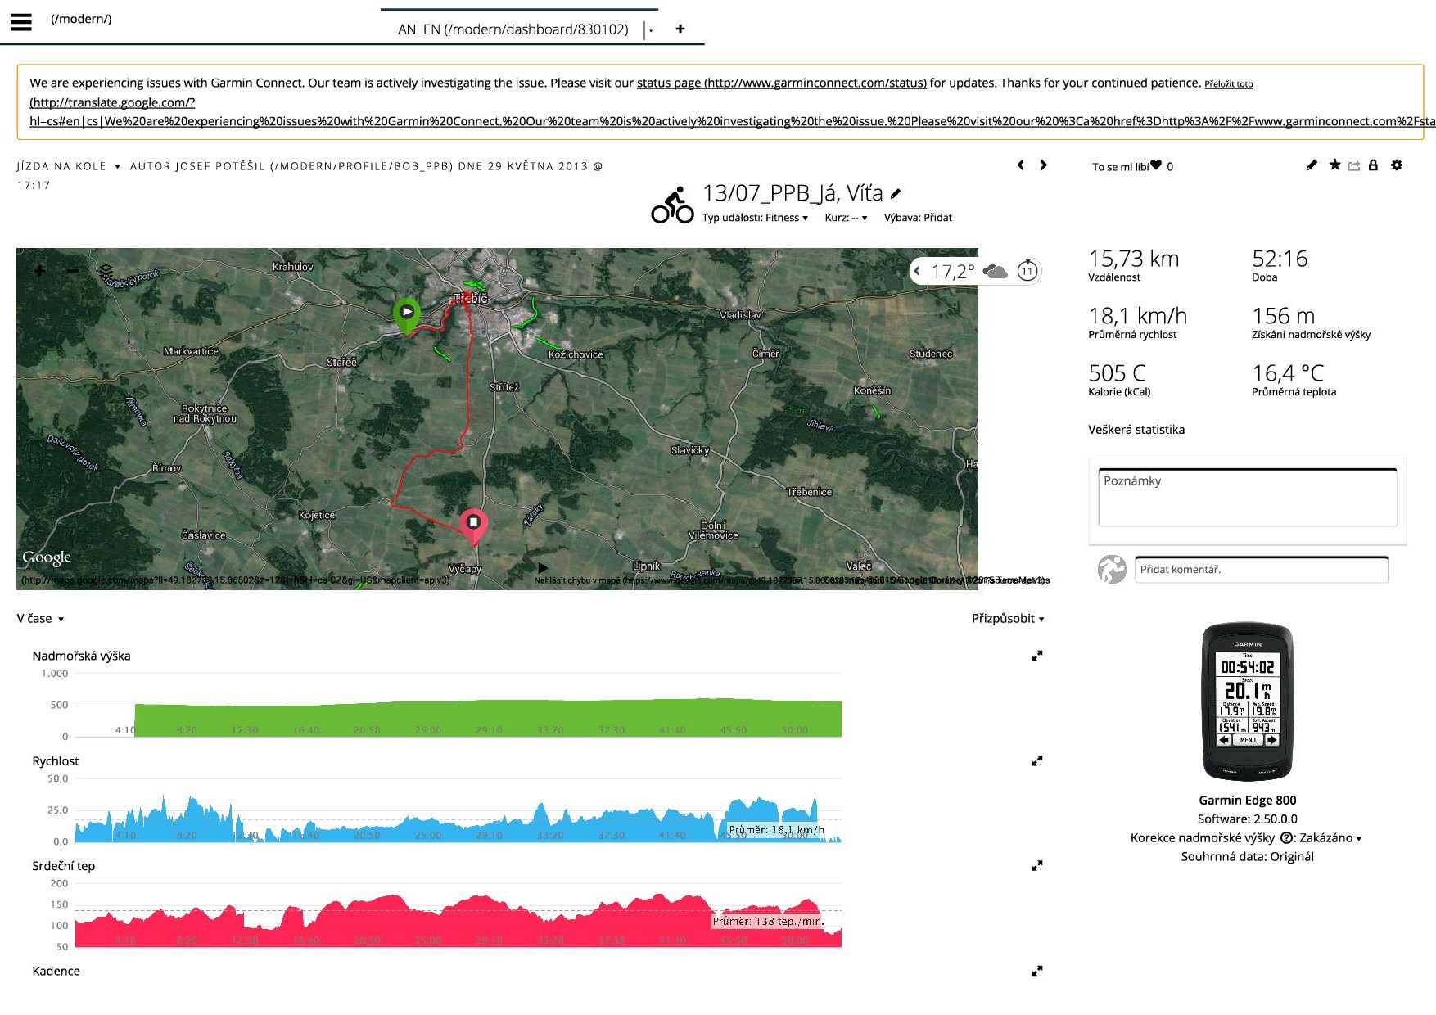Open the hamburger navigation menu
The image size is (1436, 1015).
coord(21,22)
